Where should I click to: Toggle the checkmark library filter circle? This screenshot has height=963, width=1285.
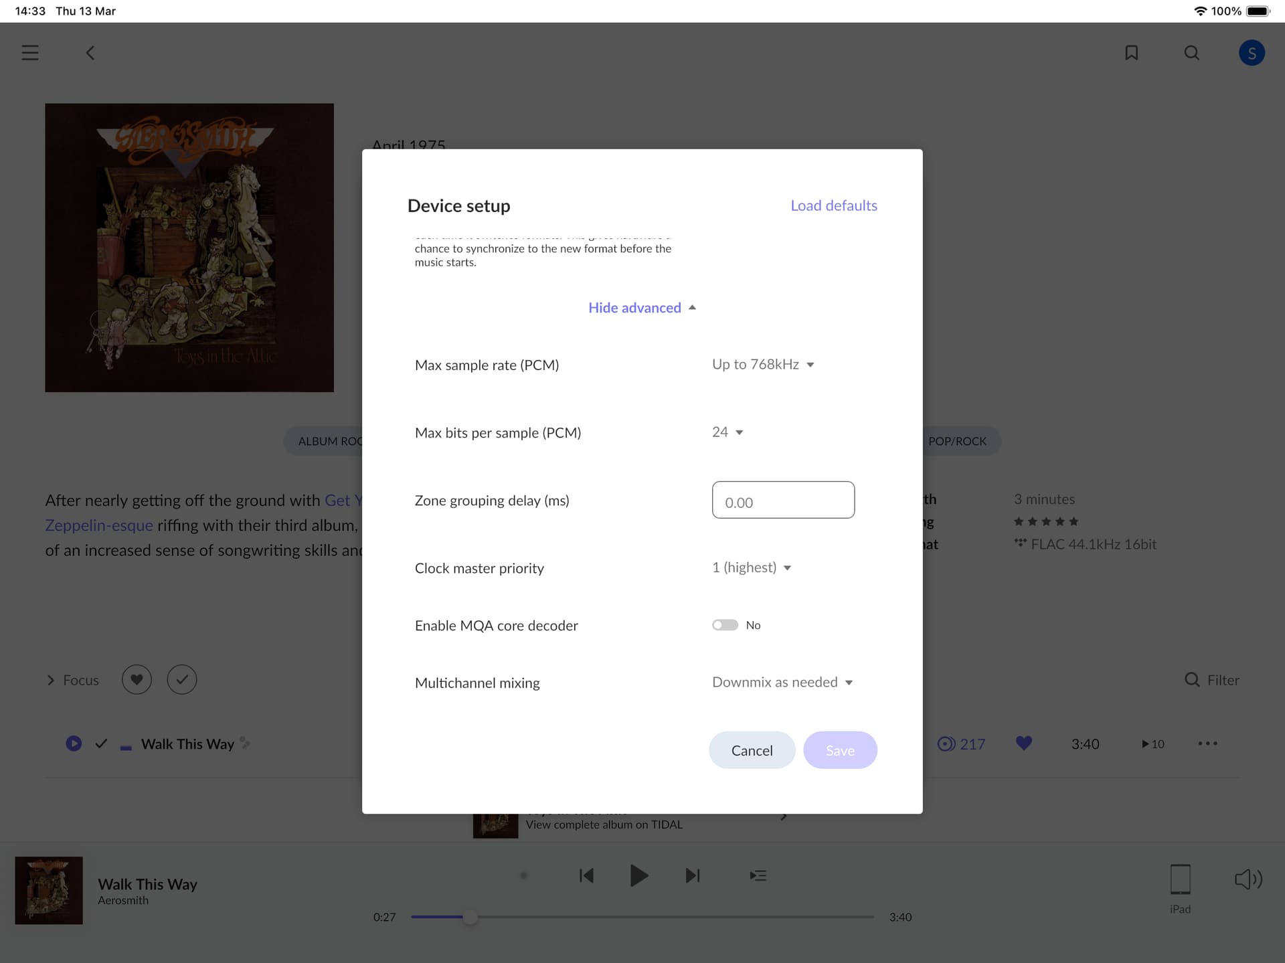pyautogui.click(x=181, y=680)
